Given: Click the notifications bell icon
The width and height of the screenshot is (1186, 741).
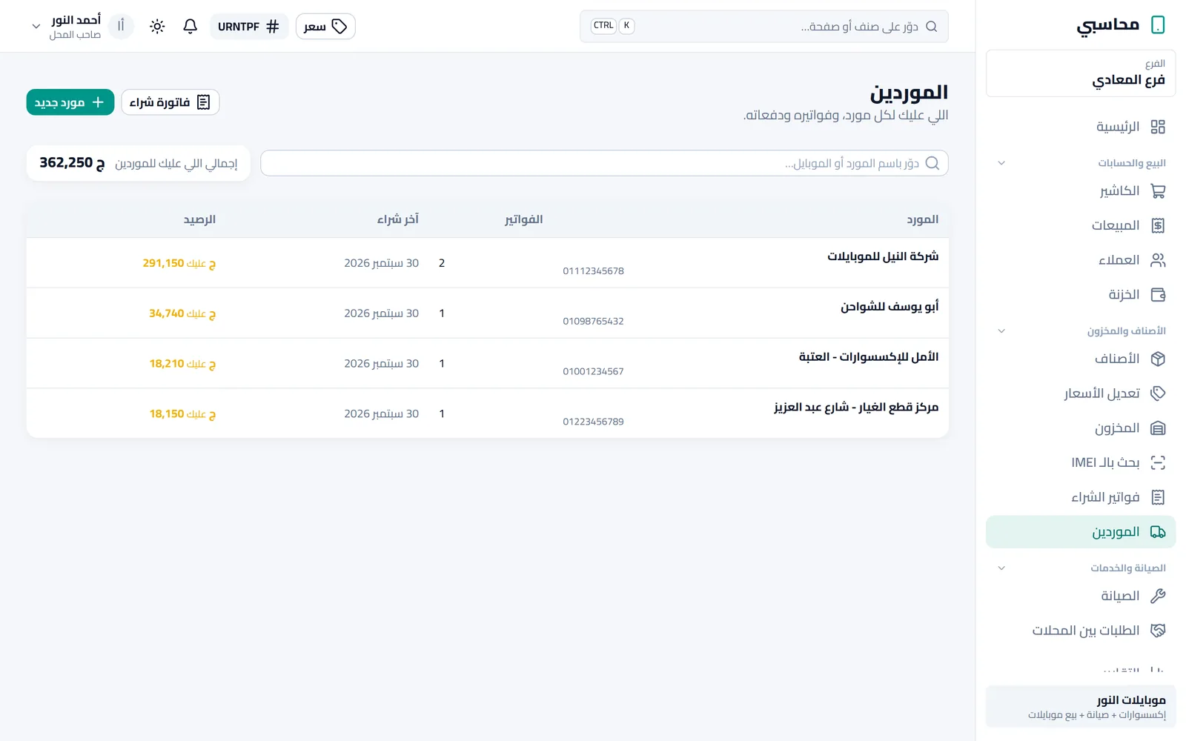Looking at the screenshot, I should click(190, 27).
